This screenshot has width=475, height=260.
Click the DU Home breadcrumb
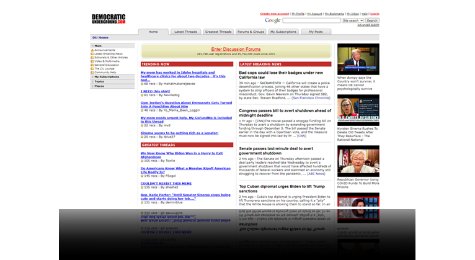100,38
